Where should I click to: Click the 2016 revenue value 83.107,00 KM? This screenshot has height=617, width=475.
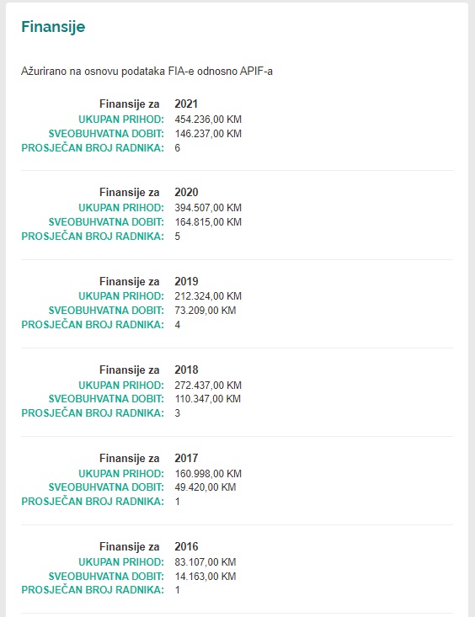[x=205, y=562]
